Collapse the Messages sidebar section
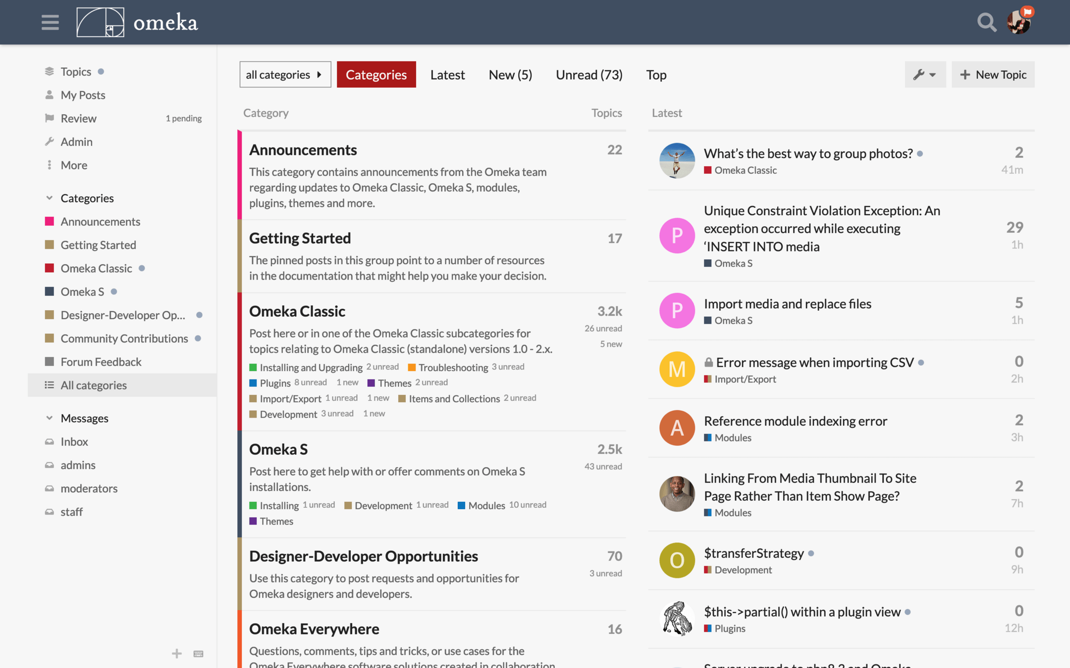 tap(50, 418)
